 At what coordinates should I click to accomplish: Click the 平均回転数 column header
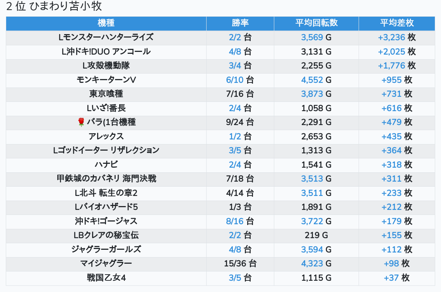(316, 23)
